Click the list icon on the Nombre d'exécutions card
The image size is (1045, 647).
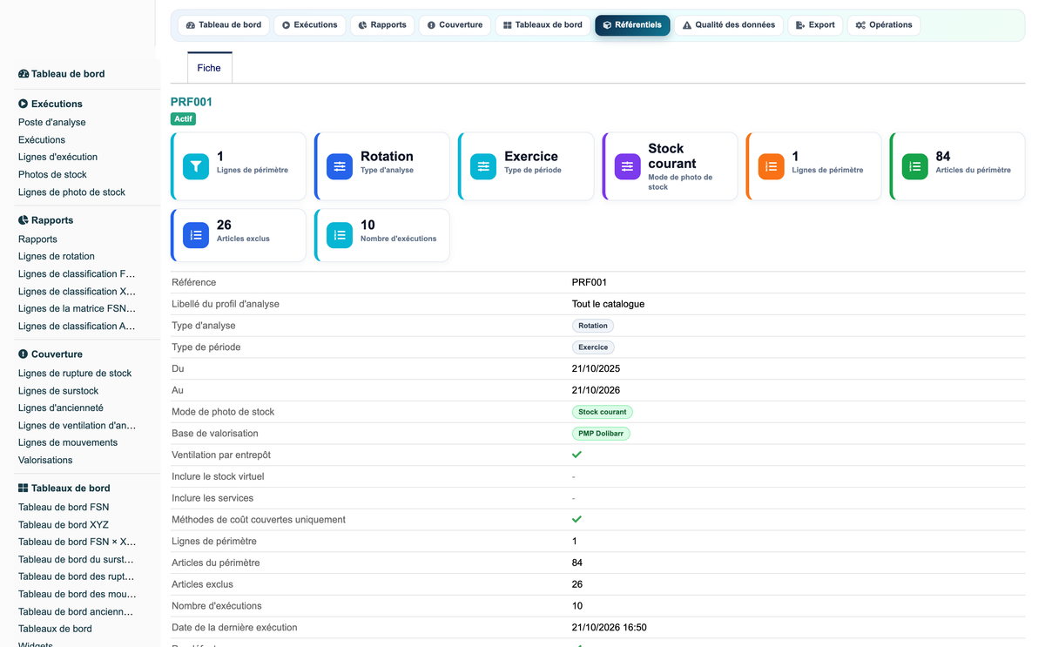(x=340, y=235)
